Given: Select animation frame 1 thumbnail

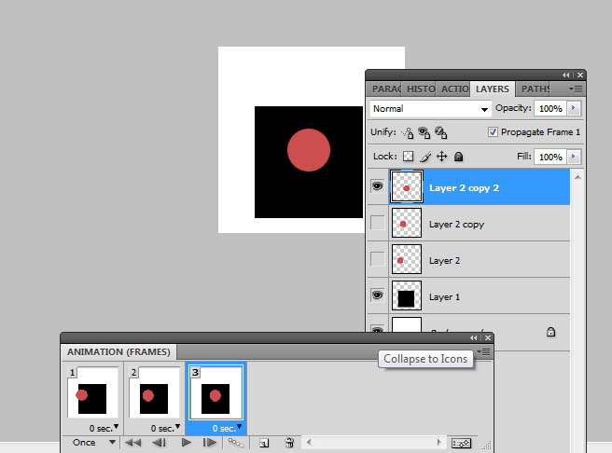Looking at the screenshot, I should pos(93,392).
